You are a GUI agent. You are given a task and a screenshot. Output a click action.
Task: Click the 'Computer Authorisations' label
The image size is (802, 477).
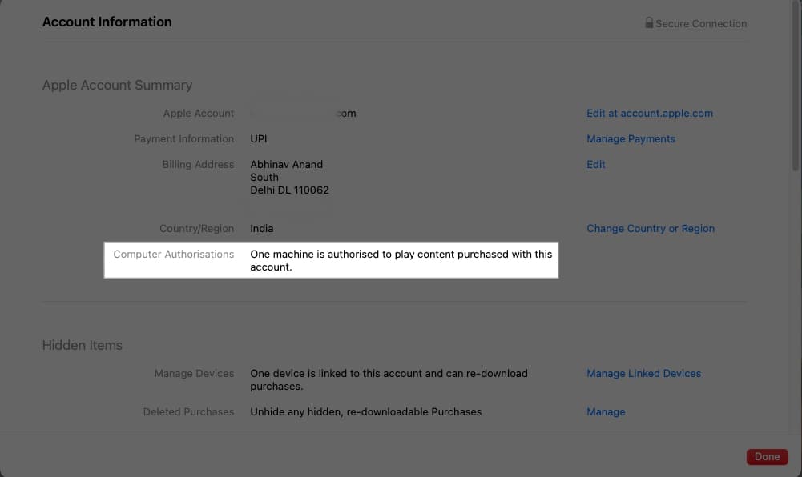pos(174,255)
